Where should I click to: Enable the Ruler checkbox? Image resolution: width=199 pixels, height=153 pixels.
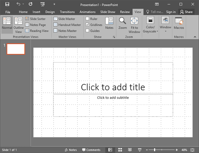pos(87,19)
